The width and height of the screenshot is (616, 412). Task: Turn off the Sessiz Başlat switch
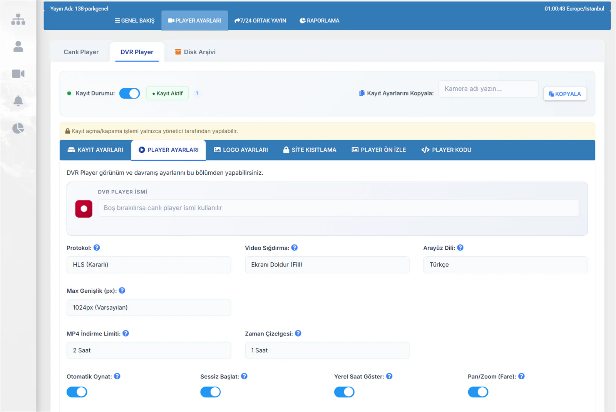pyautogui.click(x=211, y=392)
